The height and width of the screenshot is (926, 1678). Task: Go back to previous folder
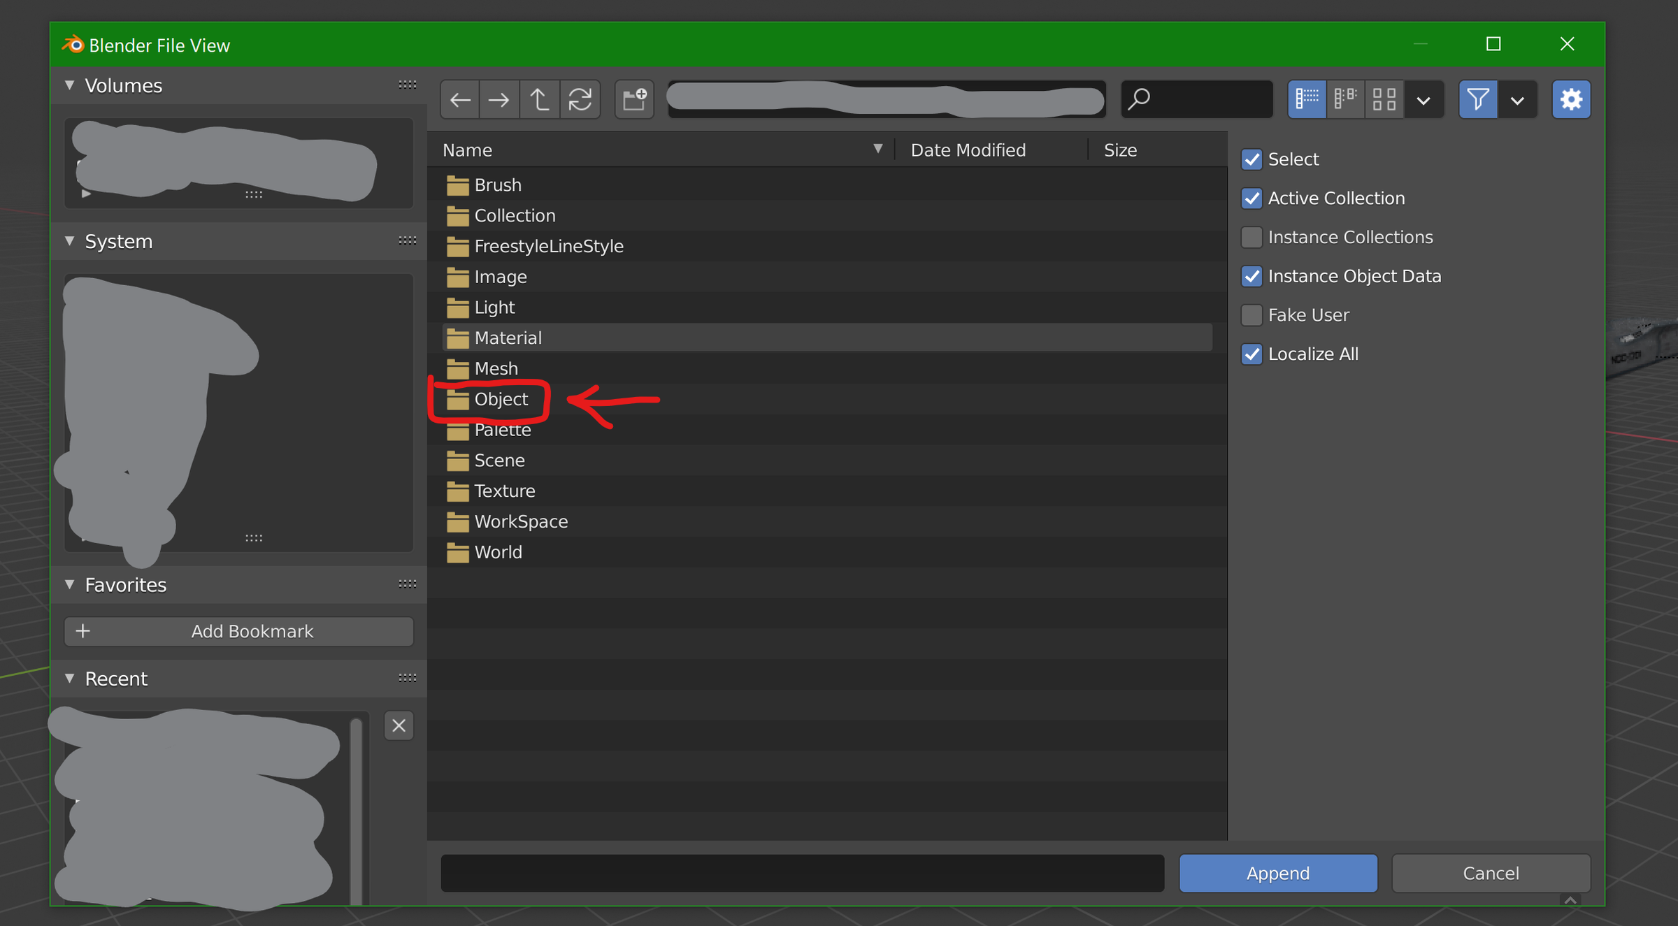click(x=459, y=100)
